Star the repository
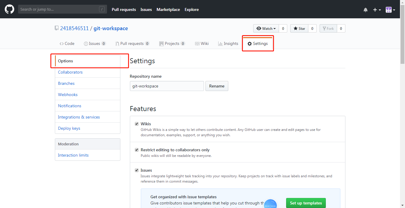 tap(299, 28)
